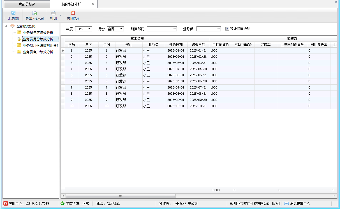The width and height of the screenshot is (340, 209).
Task: Open the 打印 dropdown arrow
Action: tap(61, 15)
